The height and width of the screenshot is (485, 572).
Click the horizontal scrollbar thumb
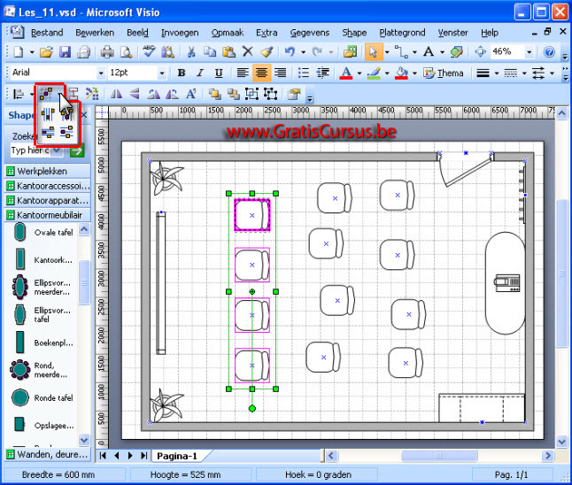[439, 456]
